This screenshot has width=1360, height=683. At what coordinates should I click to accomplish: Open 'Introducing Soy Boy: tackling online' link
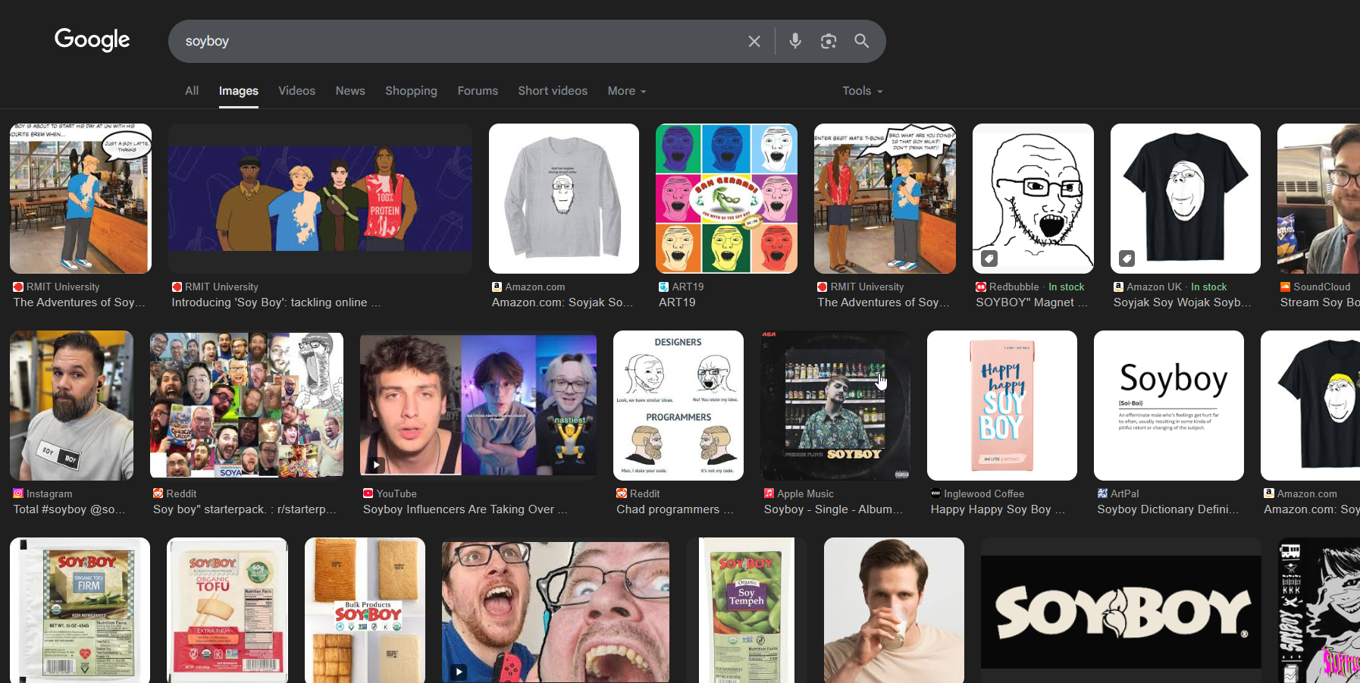[x=276, y=302]
